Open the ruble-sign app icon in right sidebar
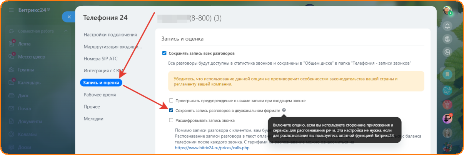Image resolution: width=464 pixels, height=155 pixels. (x=447, y=118)
